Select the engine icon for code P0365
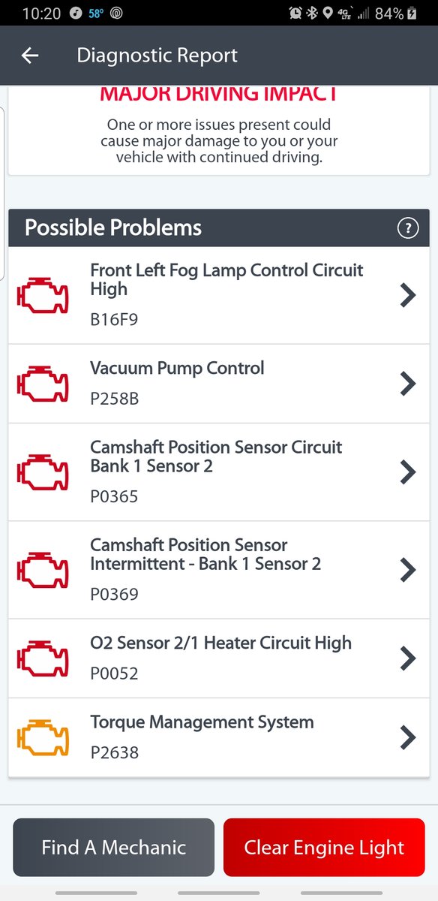Viewport: 438px width, 901px height. (x=43, y=472)
